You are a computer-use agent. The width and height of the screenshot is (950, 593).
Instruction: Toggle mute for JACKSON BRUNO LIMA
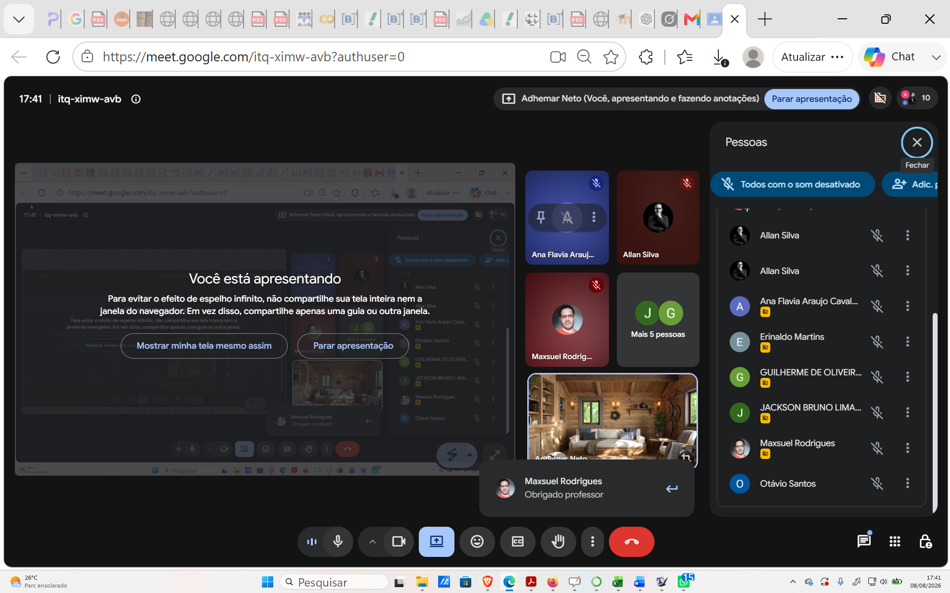(877, 412)
